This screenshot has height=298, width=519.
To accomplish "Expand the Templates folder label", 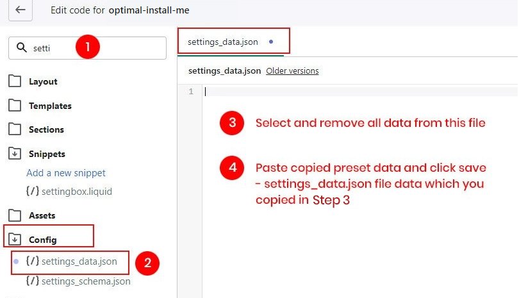I will [x=50, y=106].
